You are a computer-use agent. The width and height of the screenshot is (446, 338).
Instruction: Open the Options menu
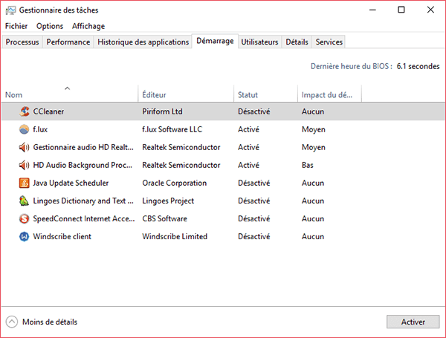click(50, 26)
